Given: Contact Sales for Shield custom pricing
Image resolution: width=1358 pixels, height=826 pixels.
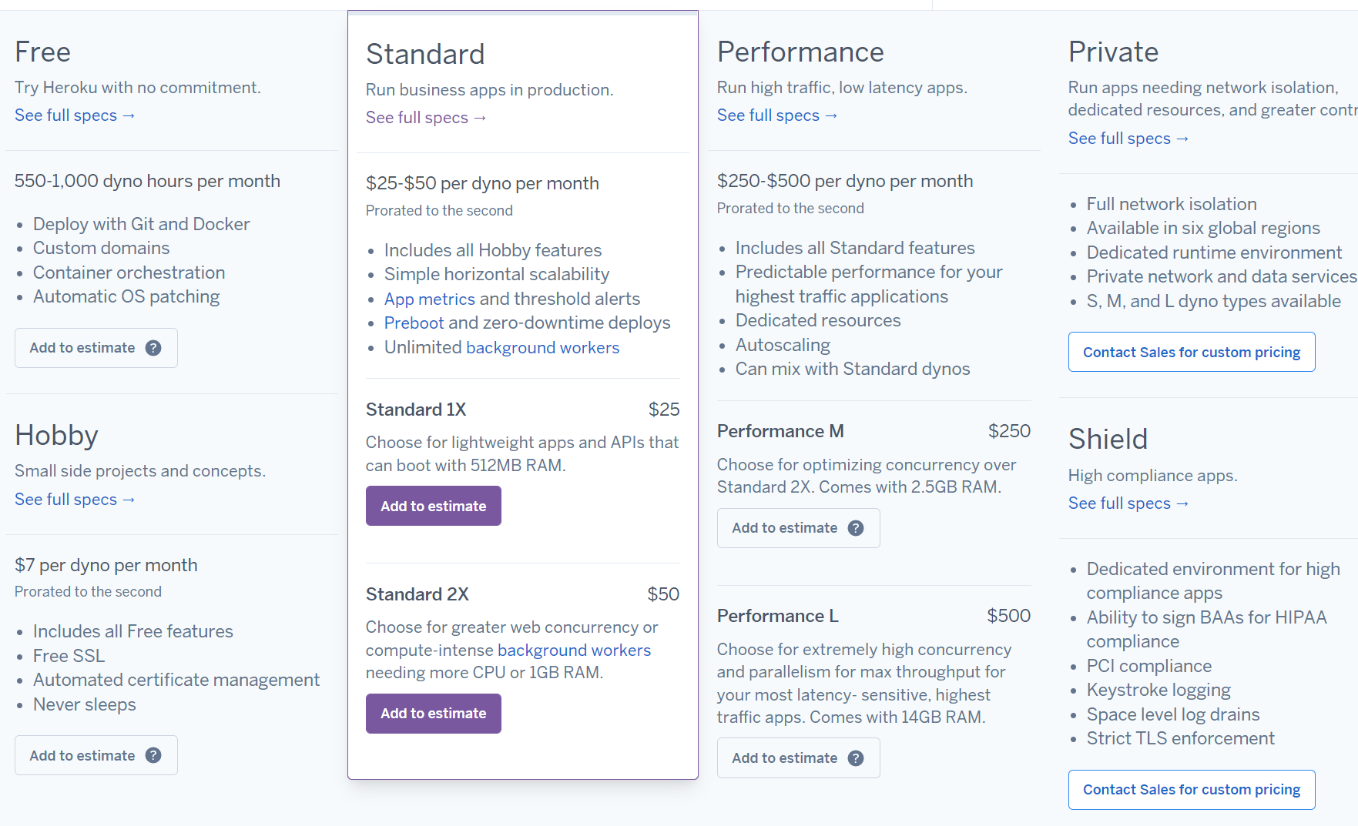Looking at the screenshot, I should [x=1192, y=790].
